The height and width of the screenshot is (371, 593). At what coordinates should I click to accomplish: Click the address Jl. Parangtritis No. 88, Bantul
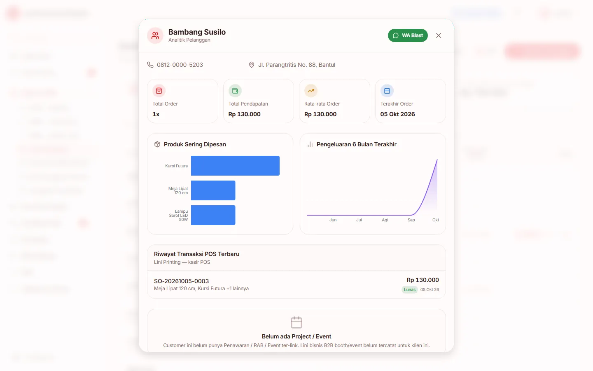pyautogui.click(x=297, y=65)
